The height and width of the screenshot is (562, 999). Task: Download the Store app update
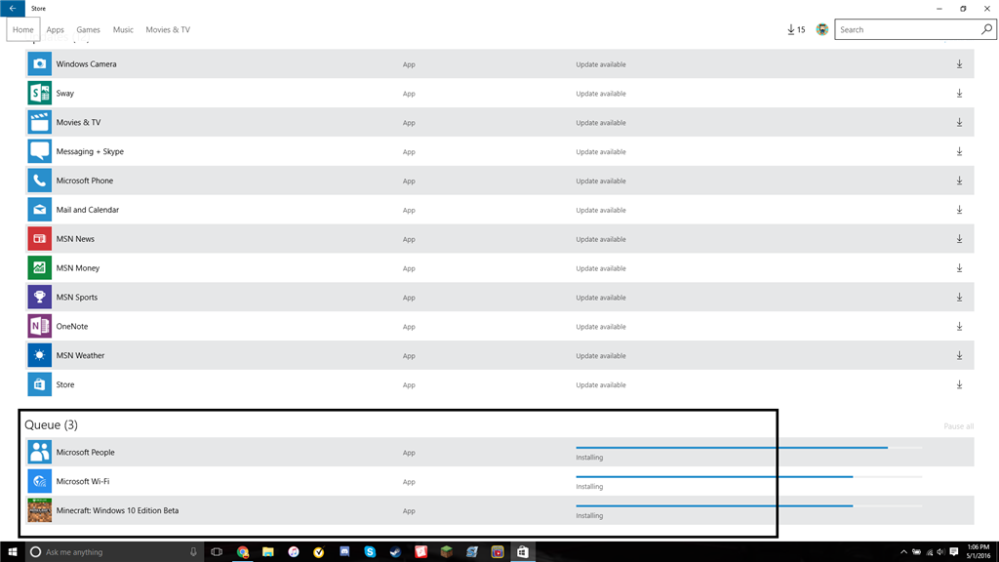click(x=959, y=384)
